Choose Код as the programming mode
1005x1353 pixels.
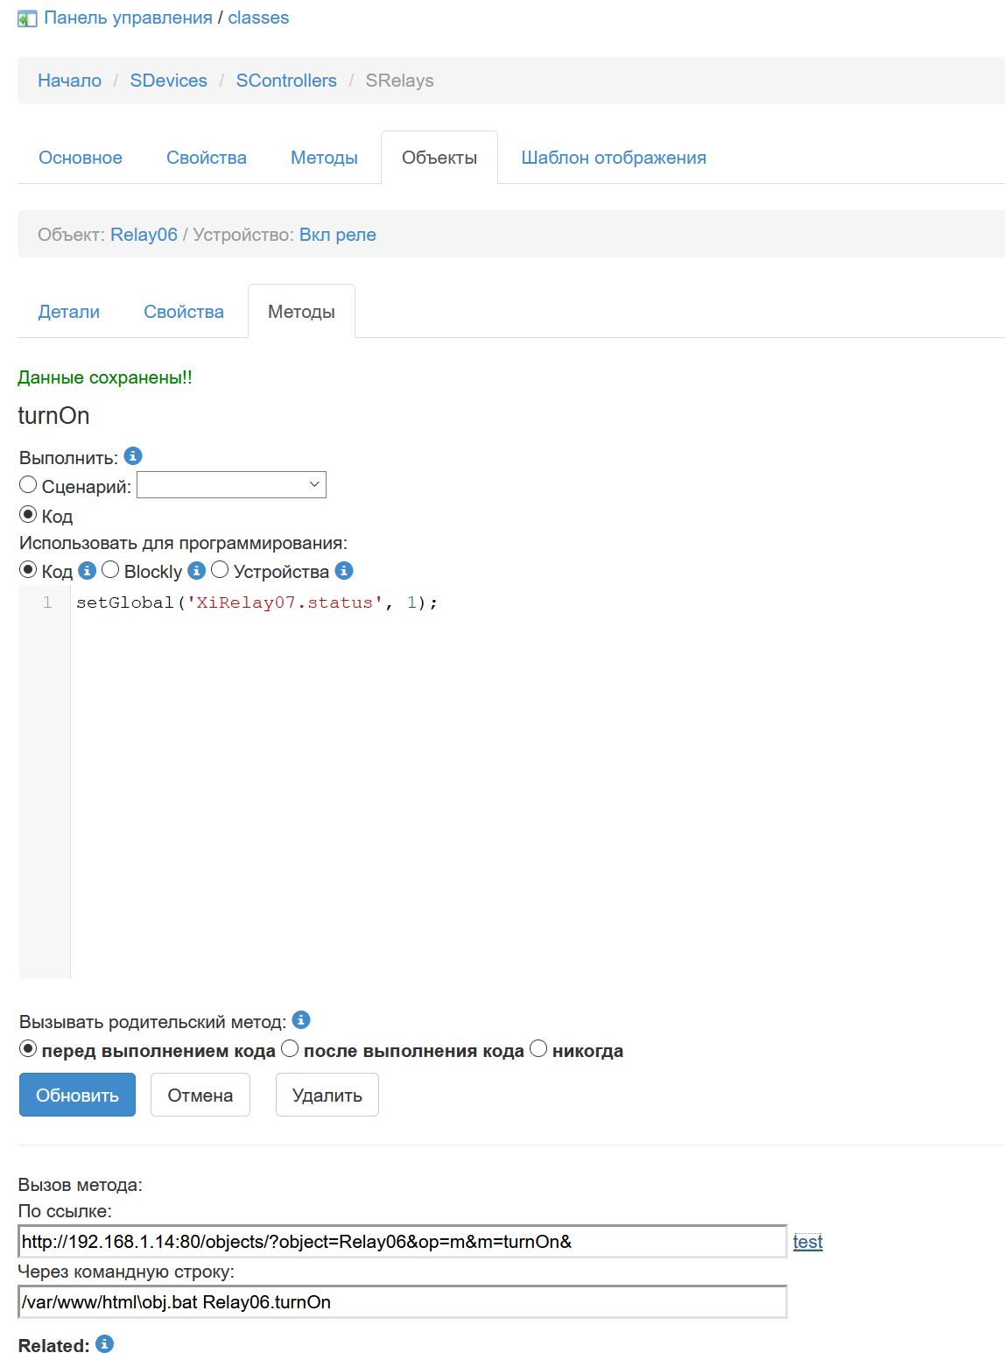[28, 569]
